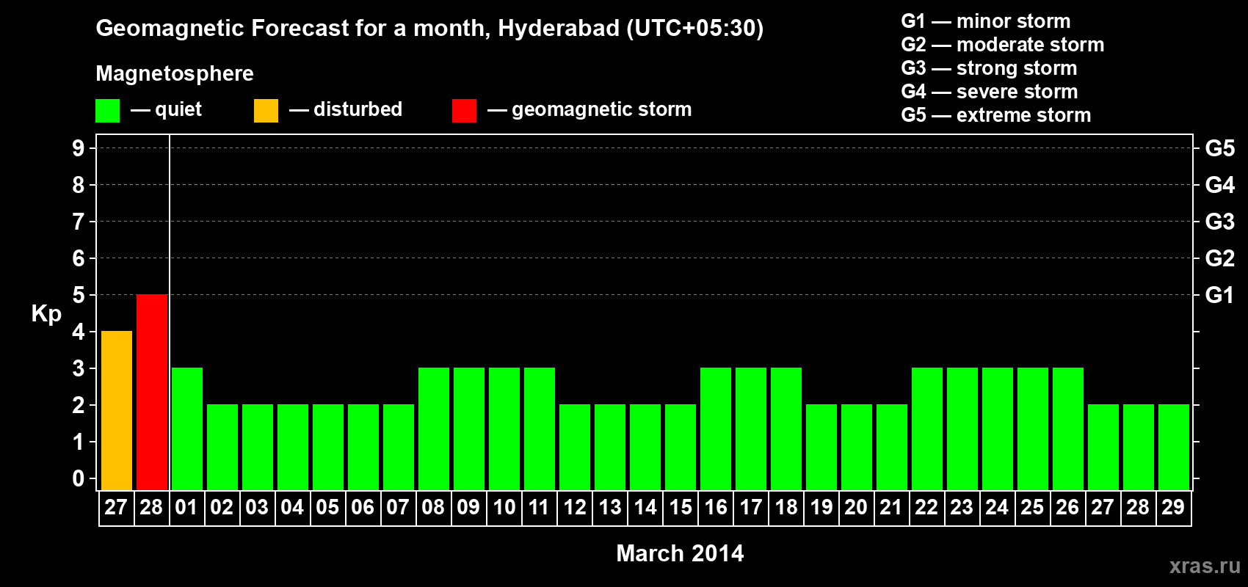This screenshot has height=587, width=1248.
Task: Click the '— geomagnetic storm' legend label
Action: point(589,109)
